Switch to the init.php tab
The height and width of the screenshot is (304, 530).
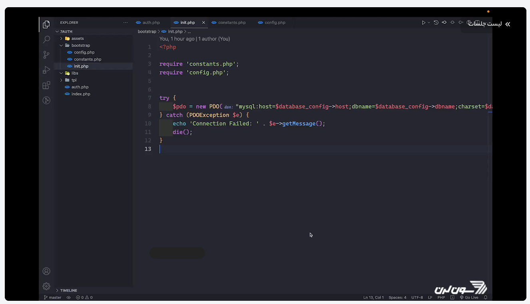187,23
